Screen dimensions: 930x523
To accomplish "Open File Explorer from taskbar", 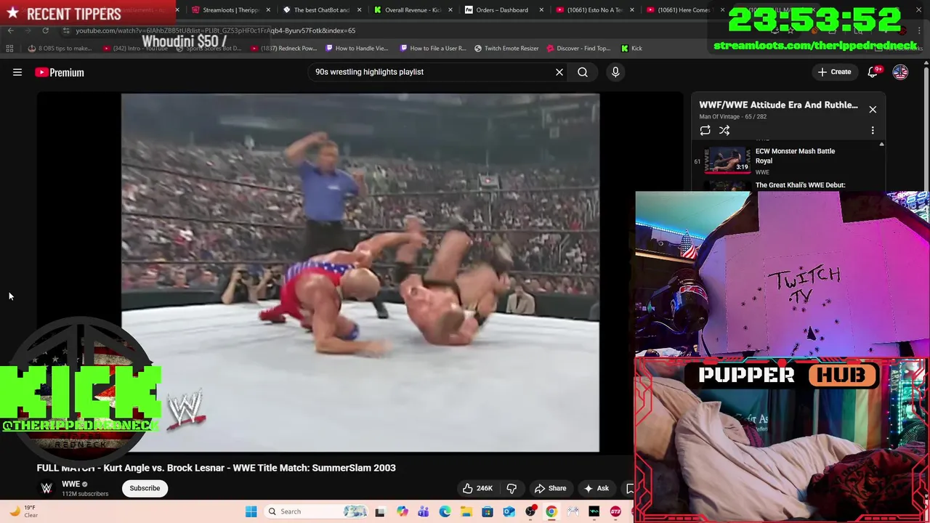I will (466, 511).
